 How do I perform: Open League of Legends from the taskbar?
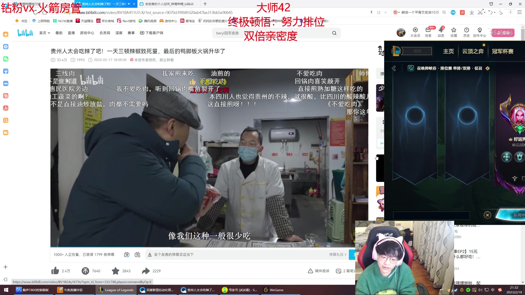coord(116,290)
